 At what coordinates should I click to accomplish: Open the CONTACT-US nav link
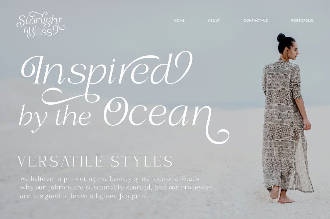click(x=256, y=20)
